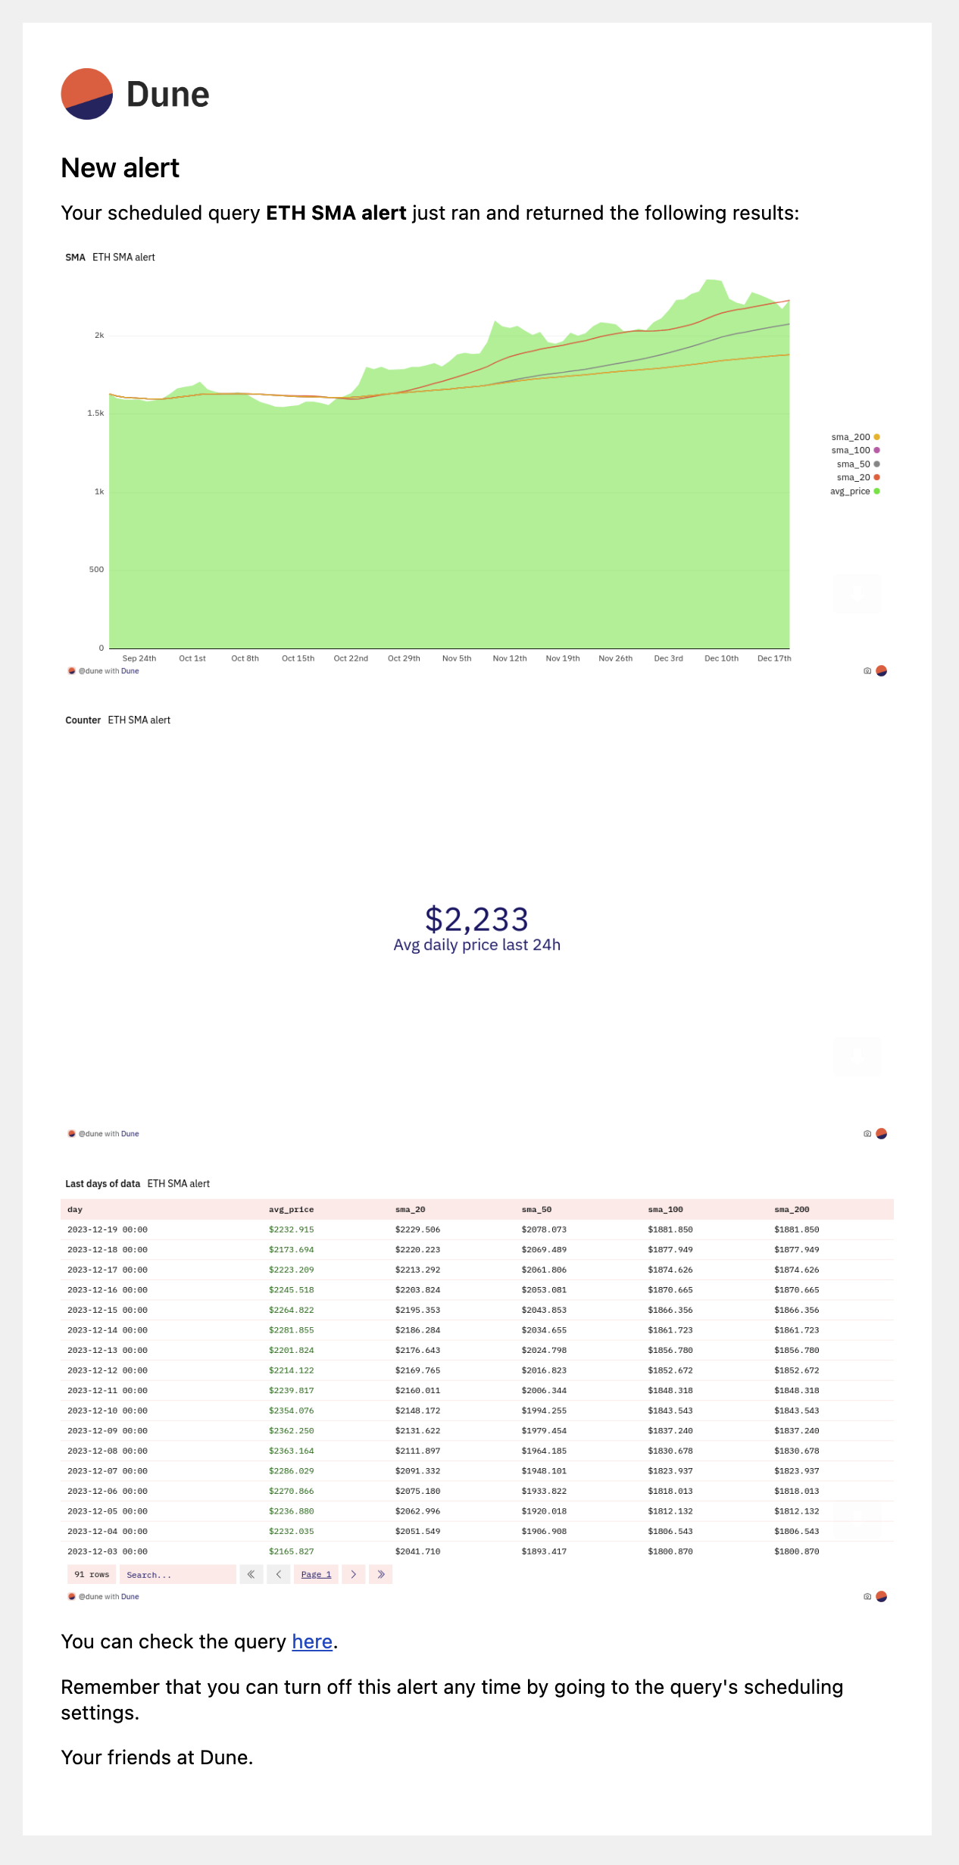This screenshot has width=959, height=1865.
Task: Click the 'SMA ETH SMA alert' chart title
Action: (x=110, y=258)
